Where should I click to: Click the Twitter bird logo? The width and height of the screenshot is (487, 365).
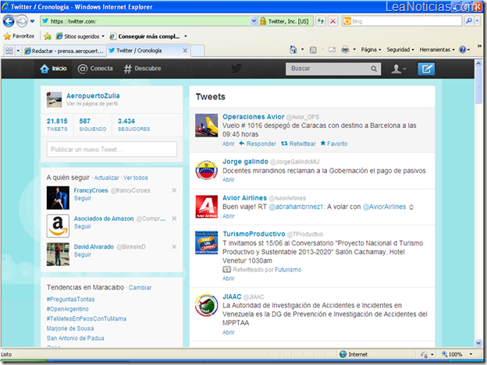236,69
